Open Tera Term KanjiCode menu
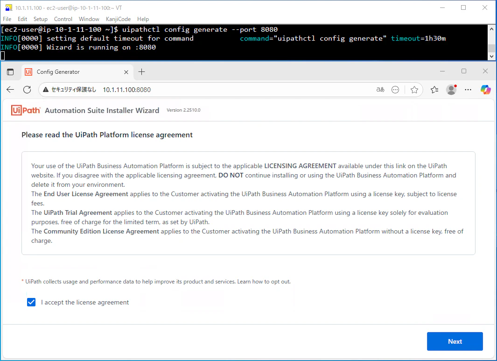 point(118,19)
